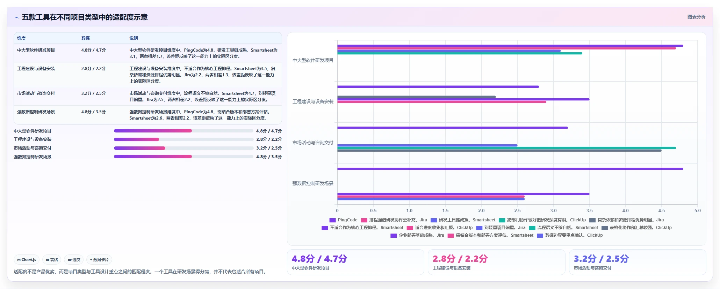Click the teal 4.7 bar in 市场活动与咨询交付 group

(x=506, y=148)
